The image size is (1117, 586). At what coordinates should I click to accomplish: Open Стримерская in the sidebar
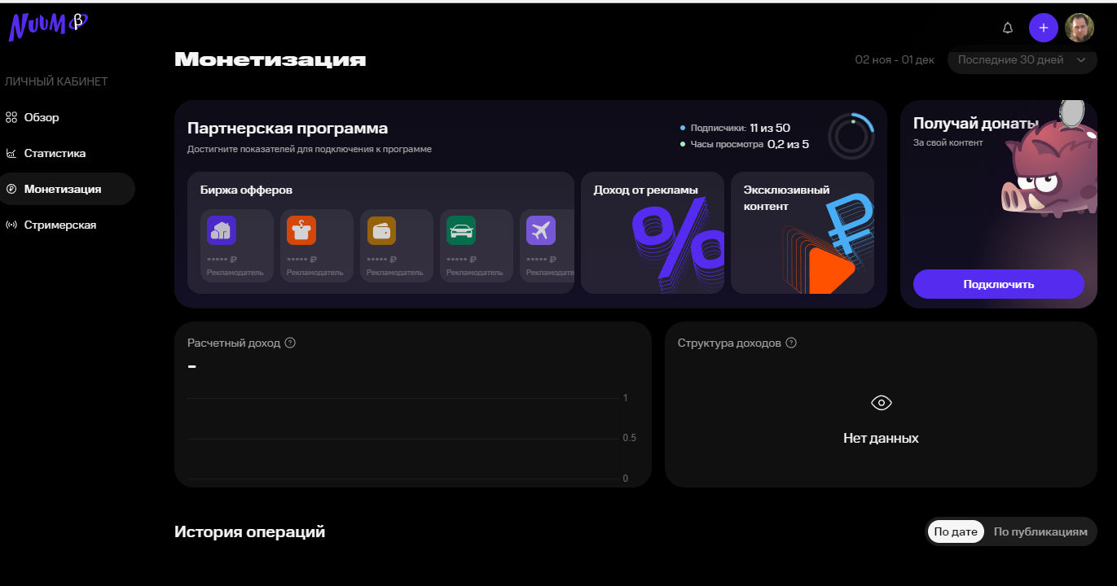pyautogui.click(x=59, y=225)
